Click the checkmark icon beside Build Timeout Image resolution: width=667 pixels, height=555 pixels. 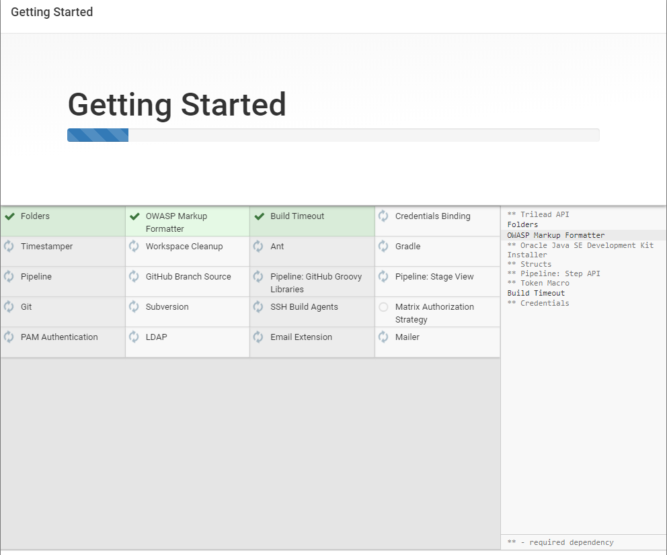(259, 216)
